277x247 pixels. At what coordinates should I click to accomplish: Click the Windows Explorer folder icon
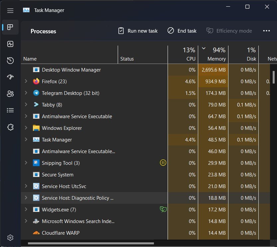[x=36, y=128]
